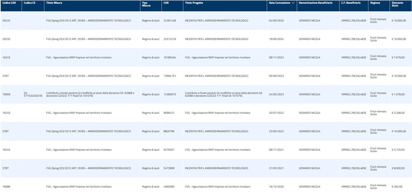
Task: Click the sort chevron beside Data Concessione
Action: pos(293,3)
